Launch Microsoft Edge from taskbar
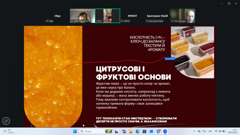 point(138,131)
